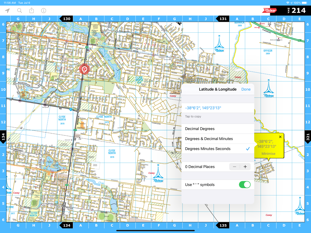
Task: Go to adjoining map 130 at top
Action: click(67, 19)
